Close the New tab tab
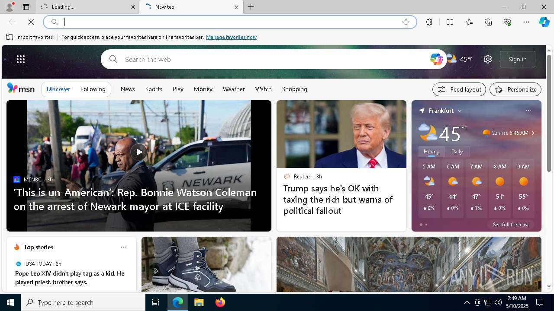Viewport: 554px width, 311px height. (236, 7)
